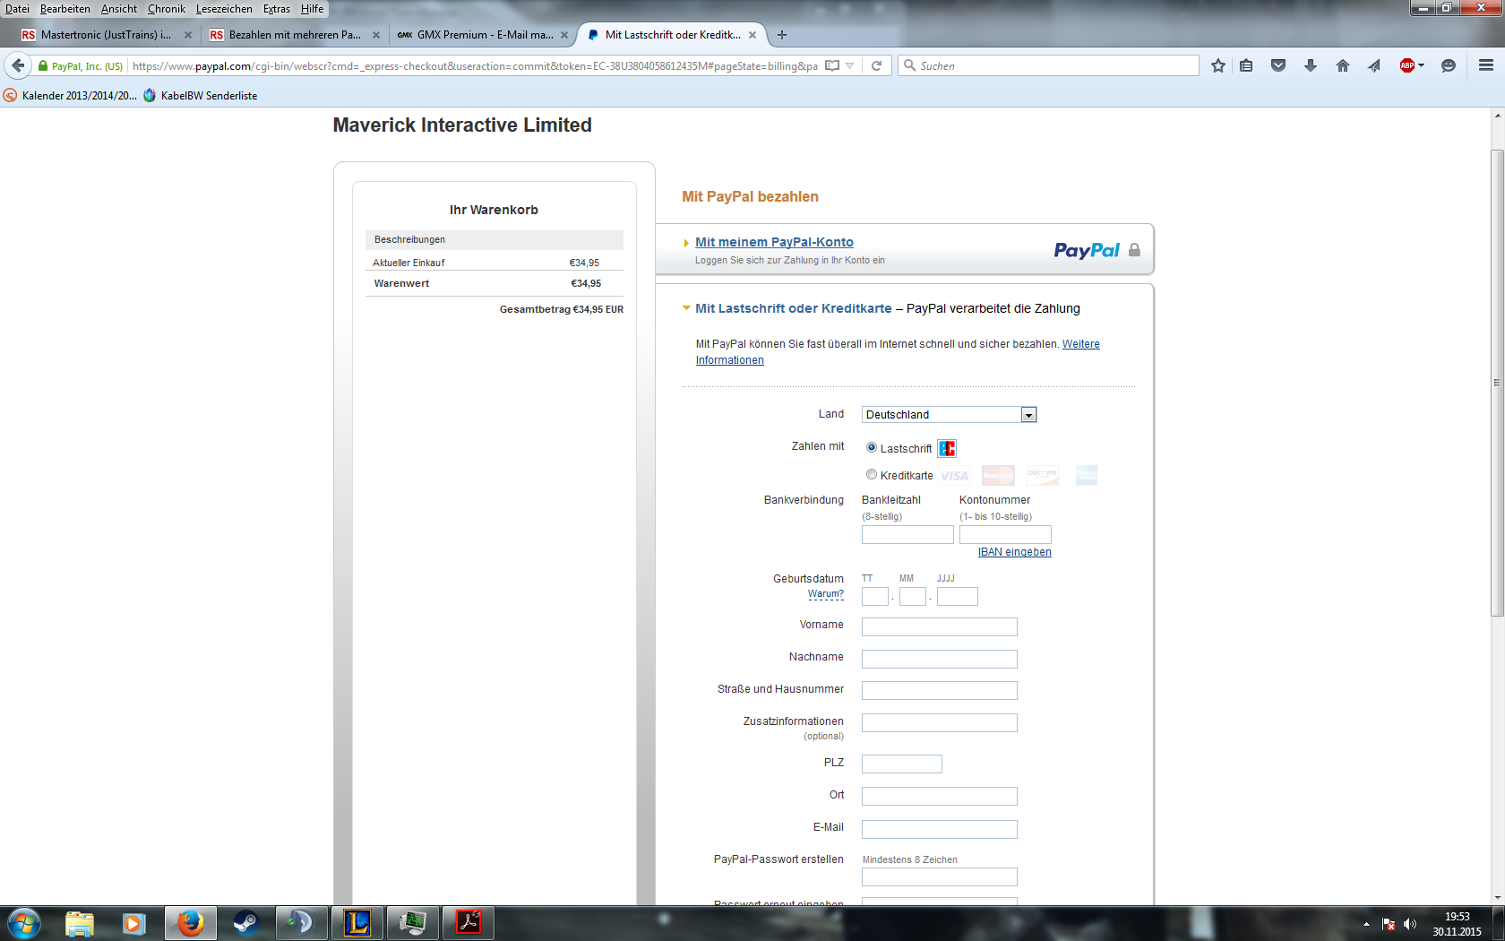
Task: Focus the 'Straße und Hausnummer' field
Action: (x=940, y=690)
